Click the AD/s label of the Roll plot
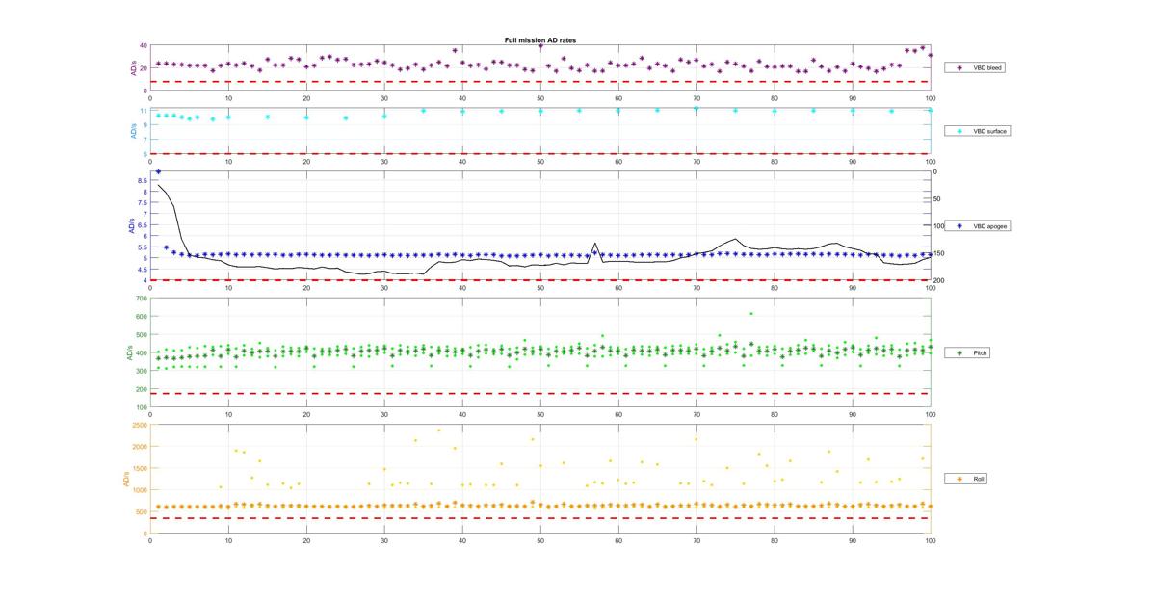 point(124,479)
